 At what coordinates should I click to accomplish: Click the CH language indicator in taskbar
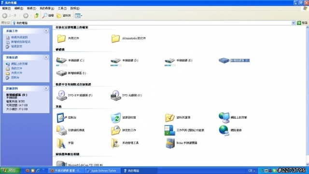250,171
